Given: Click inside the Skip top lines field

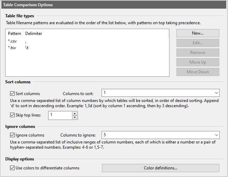Looking at the screenshot, I should [x=60, y=115].
